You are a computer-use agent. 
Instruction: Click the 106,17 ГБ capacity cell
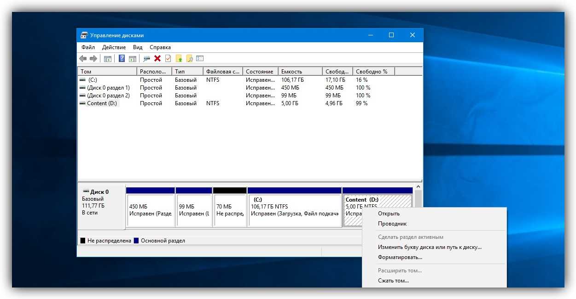(293, 80)
